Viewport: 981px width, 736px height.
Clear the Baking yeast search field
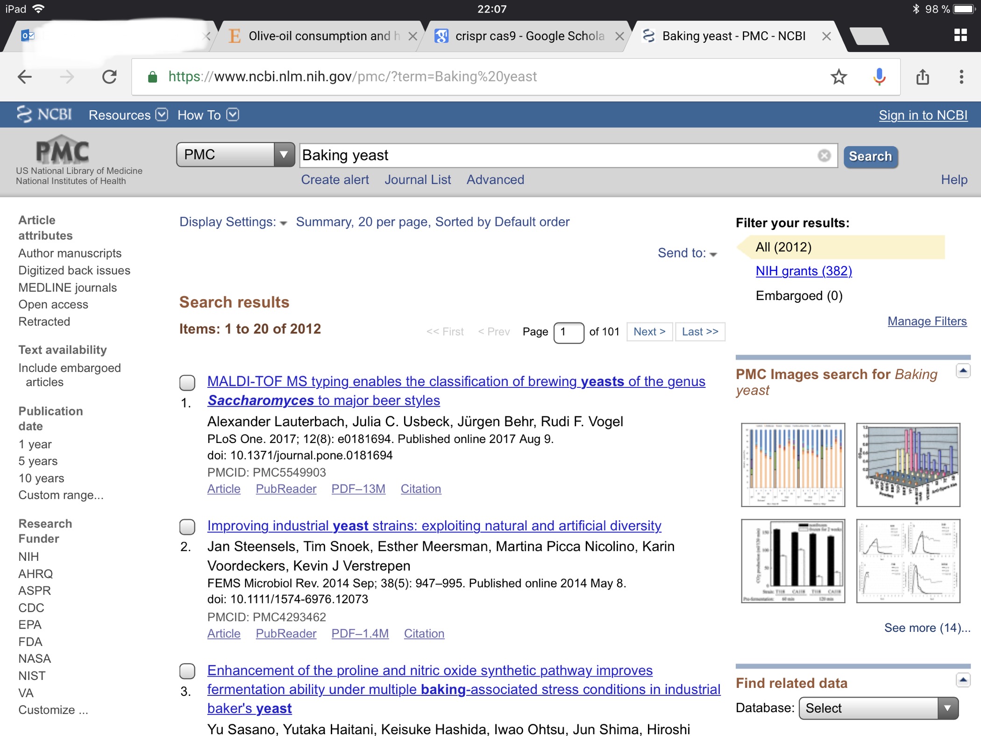click(x=824, y=156)
